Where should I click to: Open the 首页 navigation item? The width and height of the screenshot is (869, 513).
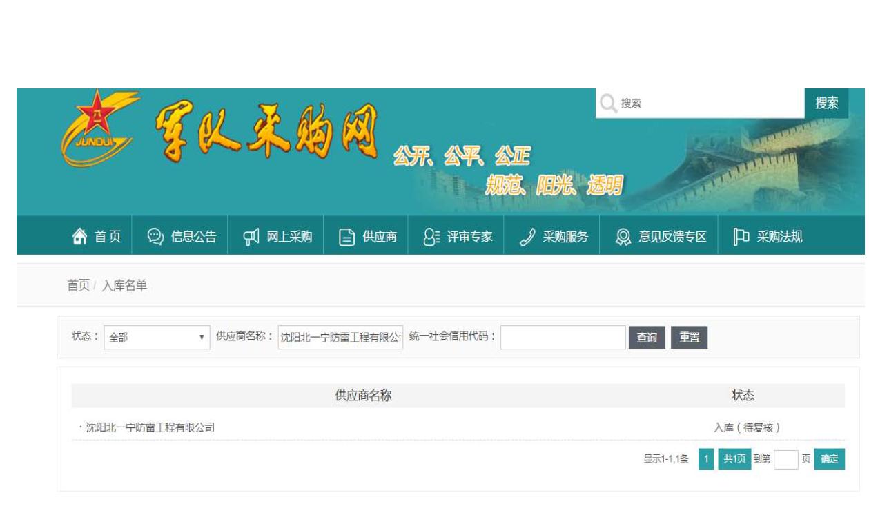tap(97, 237)
